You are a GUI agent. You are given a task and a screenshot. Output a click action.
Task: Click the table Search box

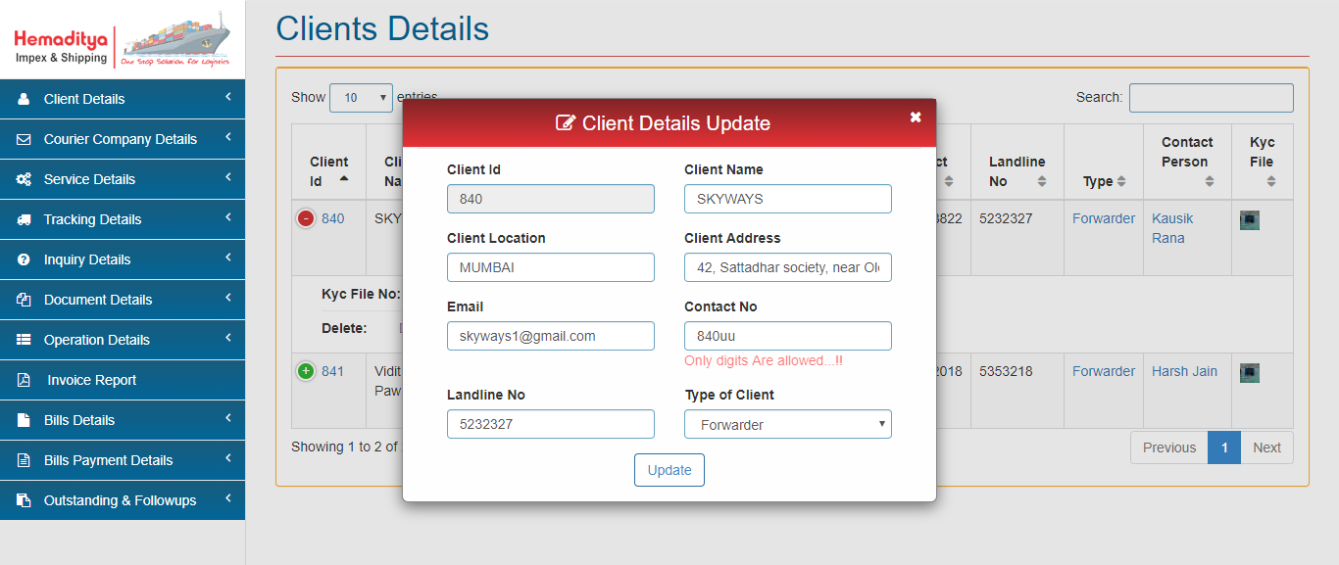point(1211,98)
